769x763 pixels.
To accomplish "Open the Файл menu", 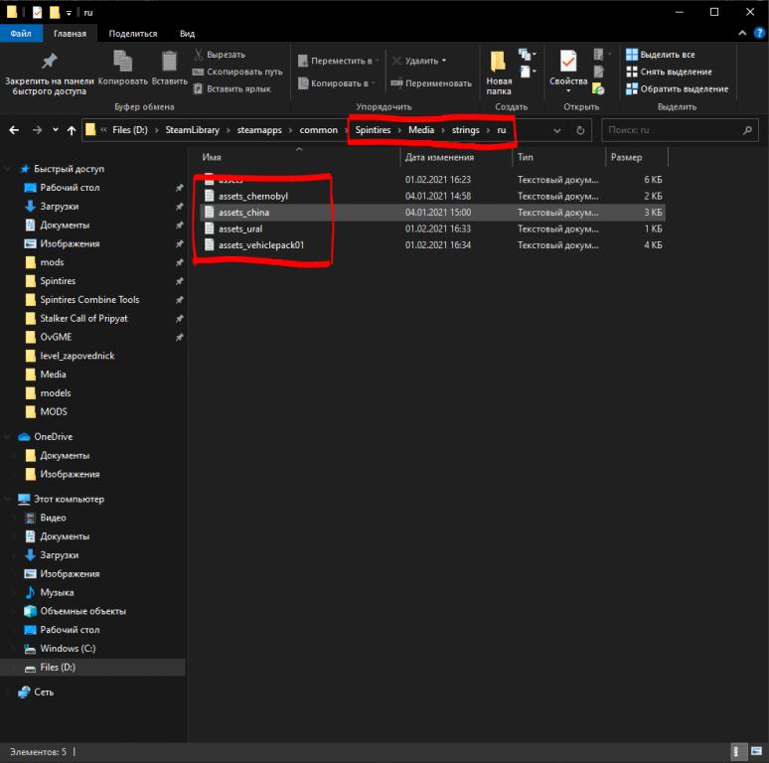I will 20,33.
